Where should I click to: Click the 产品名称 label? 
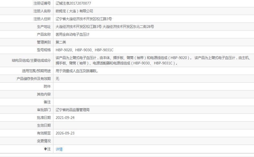pos(44,34)
